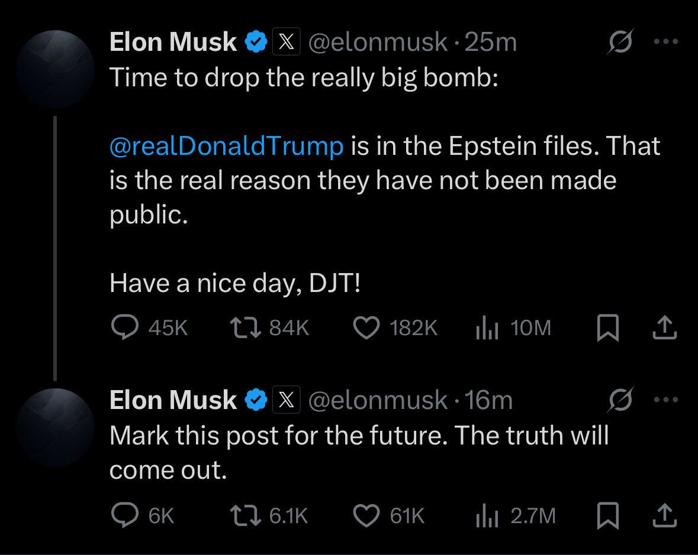Screen dimensions: 698x555
Task: Like the post with 61K likes
Action: click(365, 516)
